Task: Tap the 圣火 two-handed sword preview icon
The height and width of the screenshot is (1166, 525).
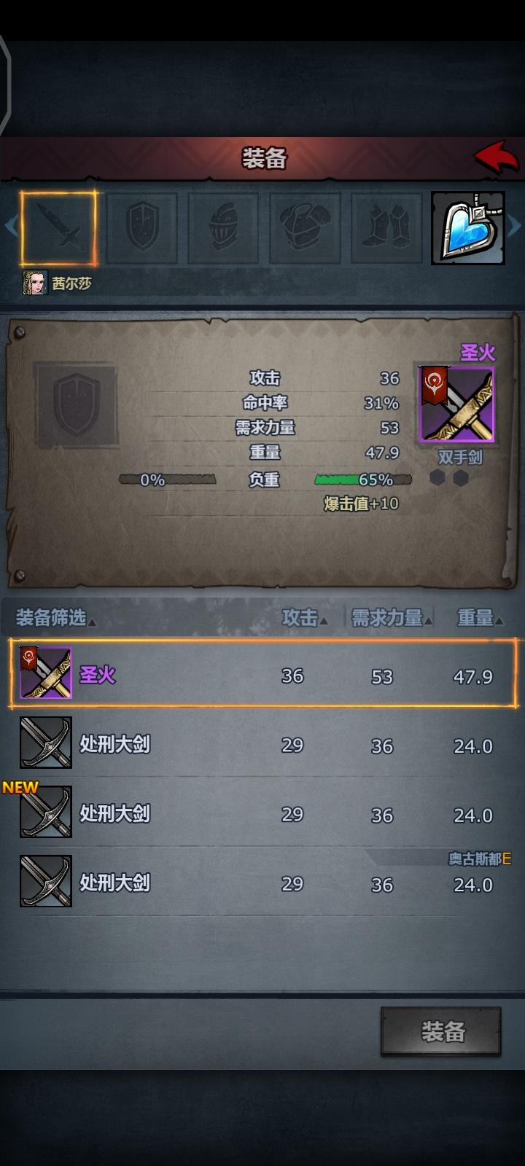Action: click(457, 404)
